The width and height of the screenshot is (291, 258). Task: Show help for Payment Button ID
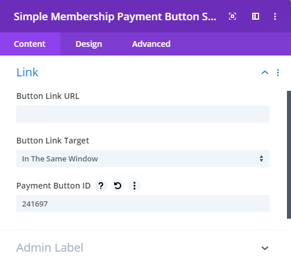pyautogui.click(x=101, y=186)
